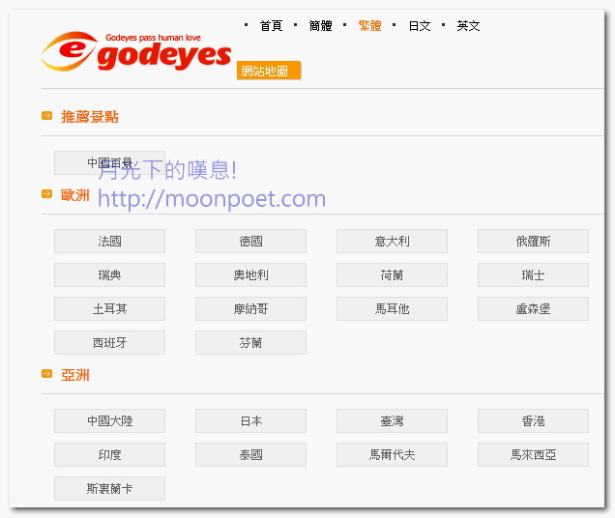
Task: Click the orange icon beside 歐洲
Action: tap(46, 194)
